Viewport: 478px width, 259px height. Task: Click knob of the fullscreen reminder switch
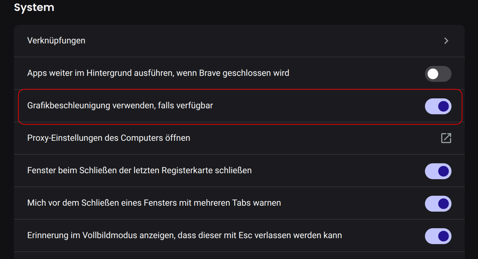(x=444, y=236)
